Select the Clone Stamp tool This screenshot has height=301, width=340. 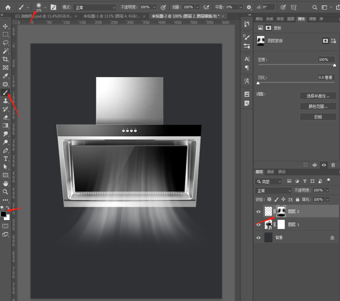coord(5,101)
